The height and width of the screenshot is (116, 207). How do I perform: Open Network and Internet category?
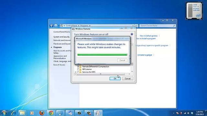point(62,40)
